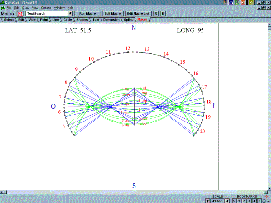Open the Help menu
Image resolution: width=271 pixels, height=203 pixels.
(70, 8)
